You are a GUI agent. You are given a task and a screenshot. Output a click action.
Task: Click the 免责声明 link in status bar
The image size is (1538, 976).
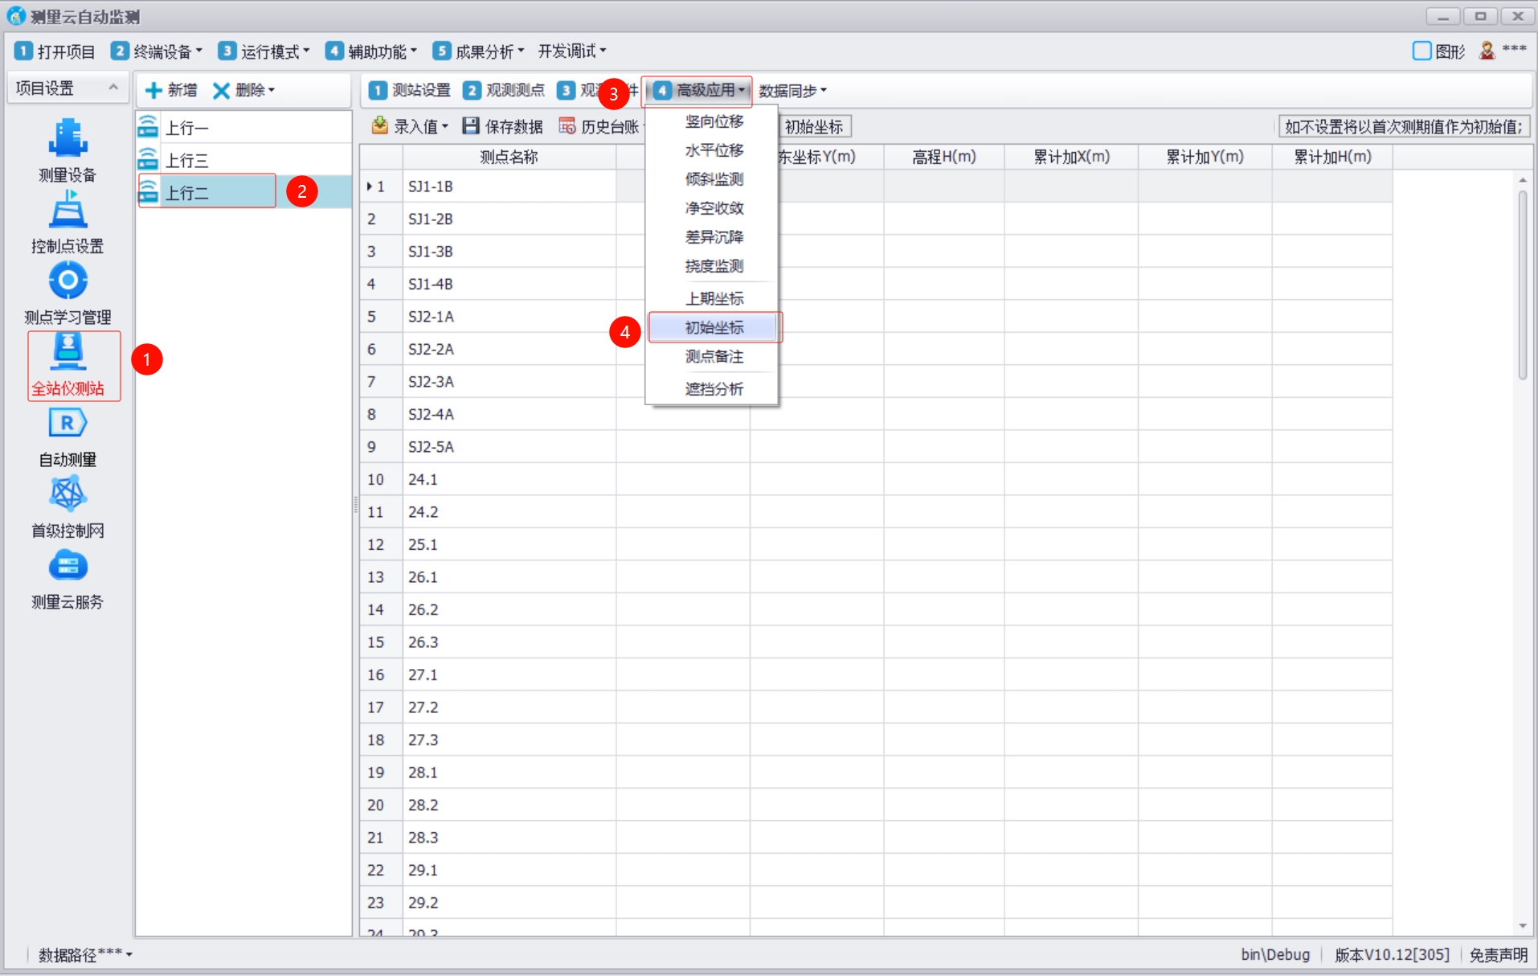pyautogui.click(x=1498, y=954)
